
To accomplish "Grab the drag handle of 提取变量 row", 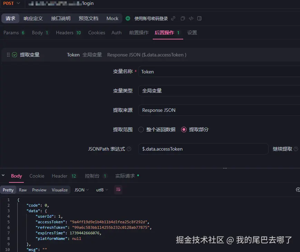I will coord(8,55).
